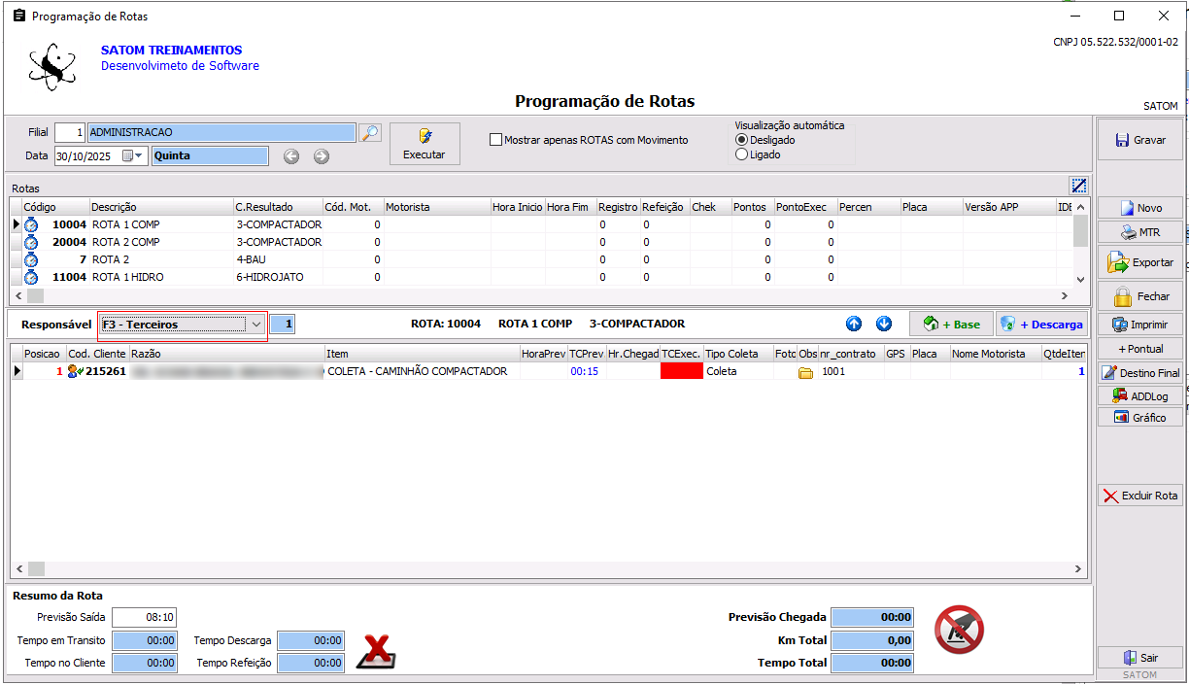Open the yellow folder Obs icon in row

pos(805,372)
